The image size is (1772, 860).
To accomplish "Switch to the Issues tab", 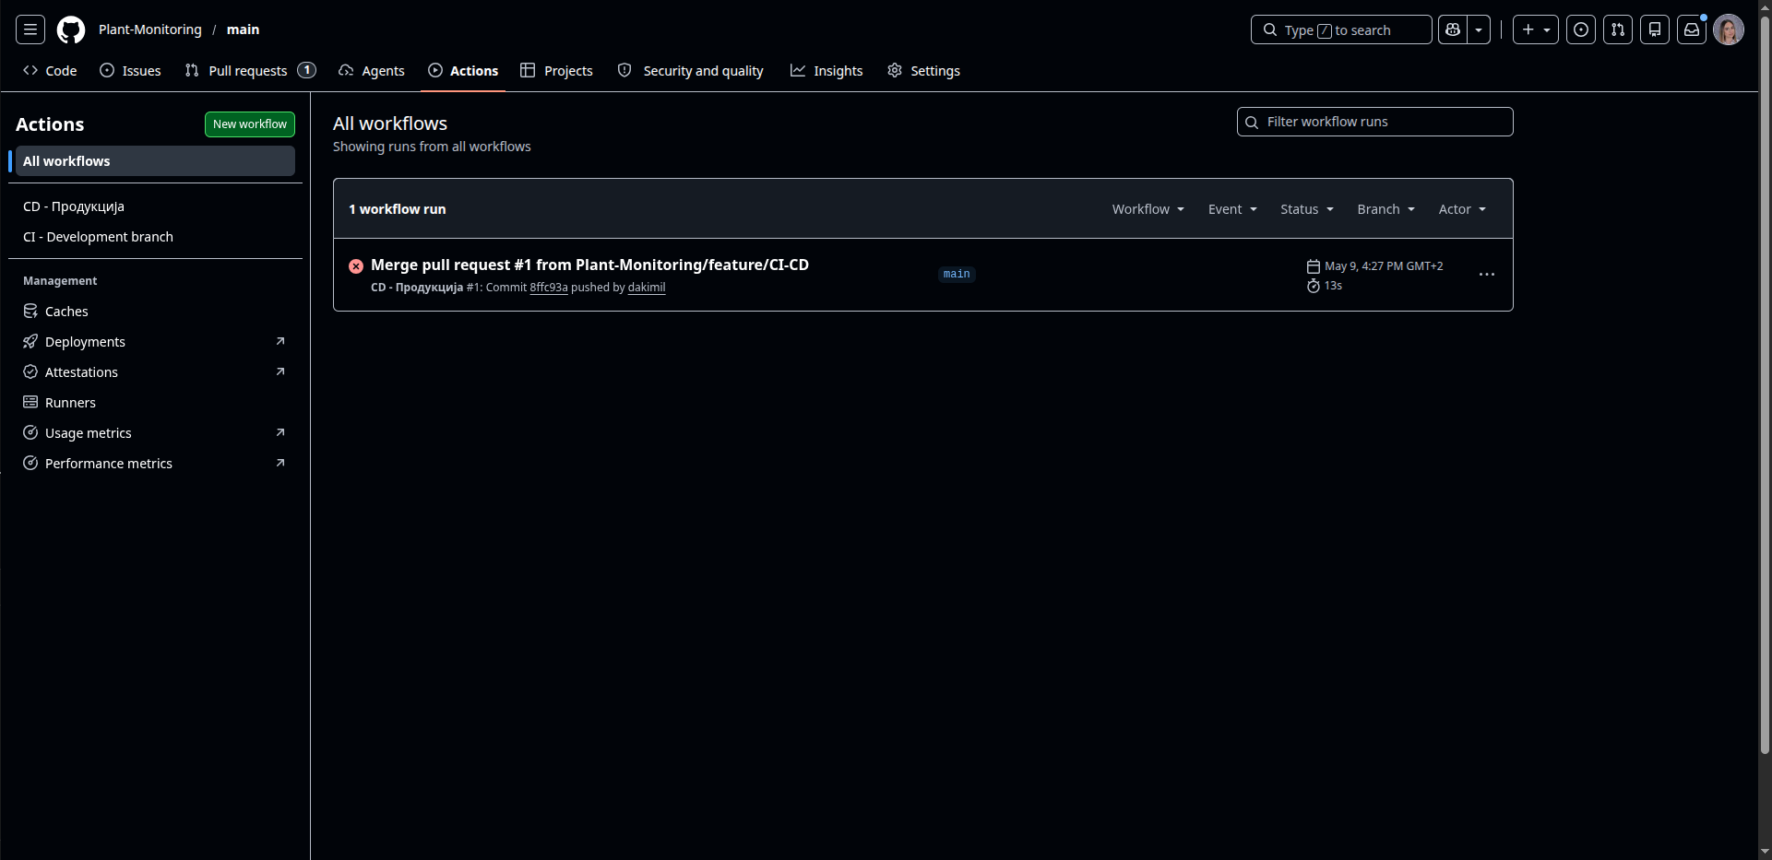I will [130, 71].
